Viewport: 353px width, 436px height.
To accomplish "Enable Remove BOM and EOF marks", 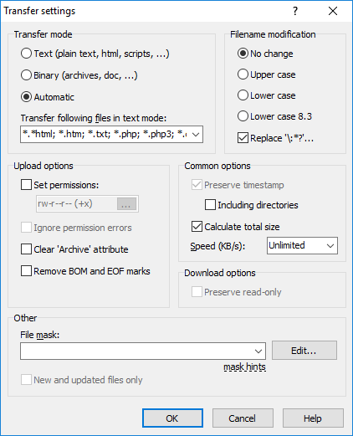I will coord(26,271).
